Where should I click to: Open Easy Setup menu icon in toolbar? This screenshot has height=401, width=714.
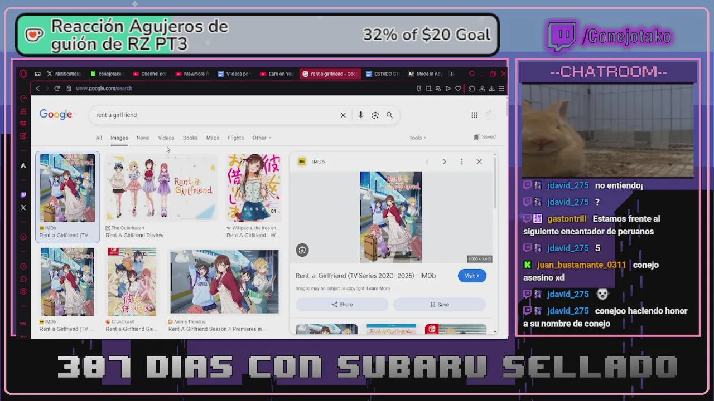click(x=501, y=89)
